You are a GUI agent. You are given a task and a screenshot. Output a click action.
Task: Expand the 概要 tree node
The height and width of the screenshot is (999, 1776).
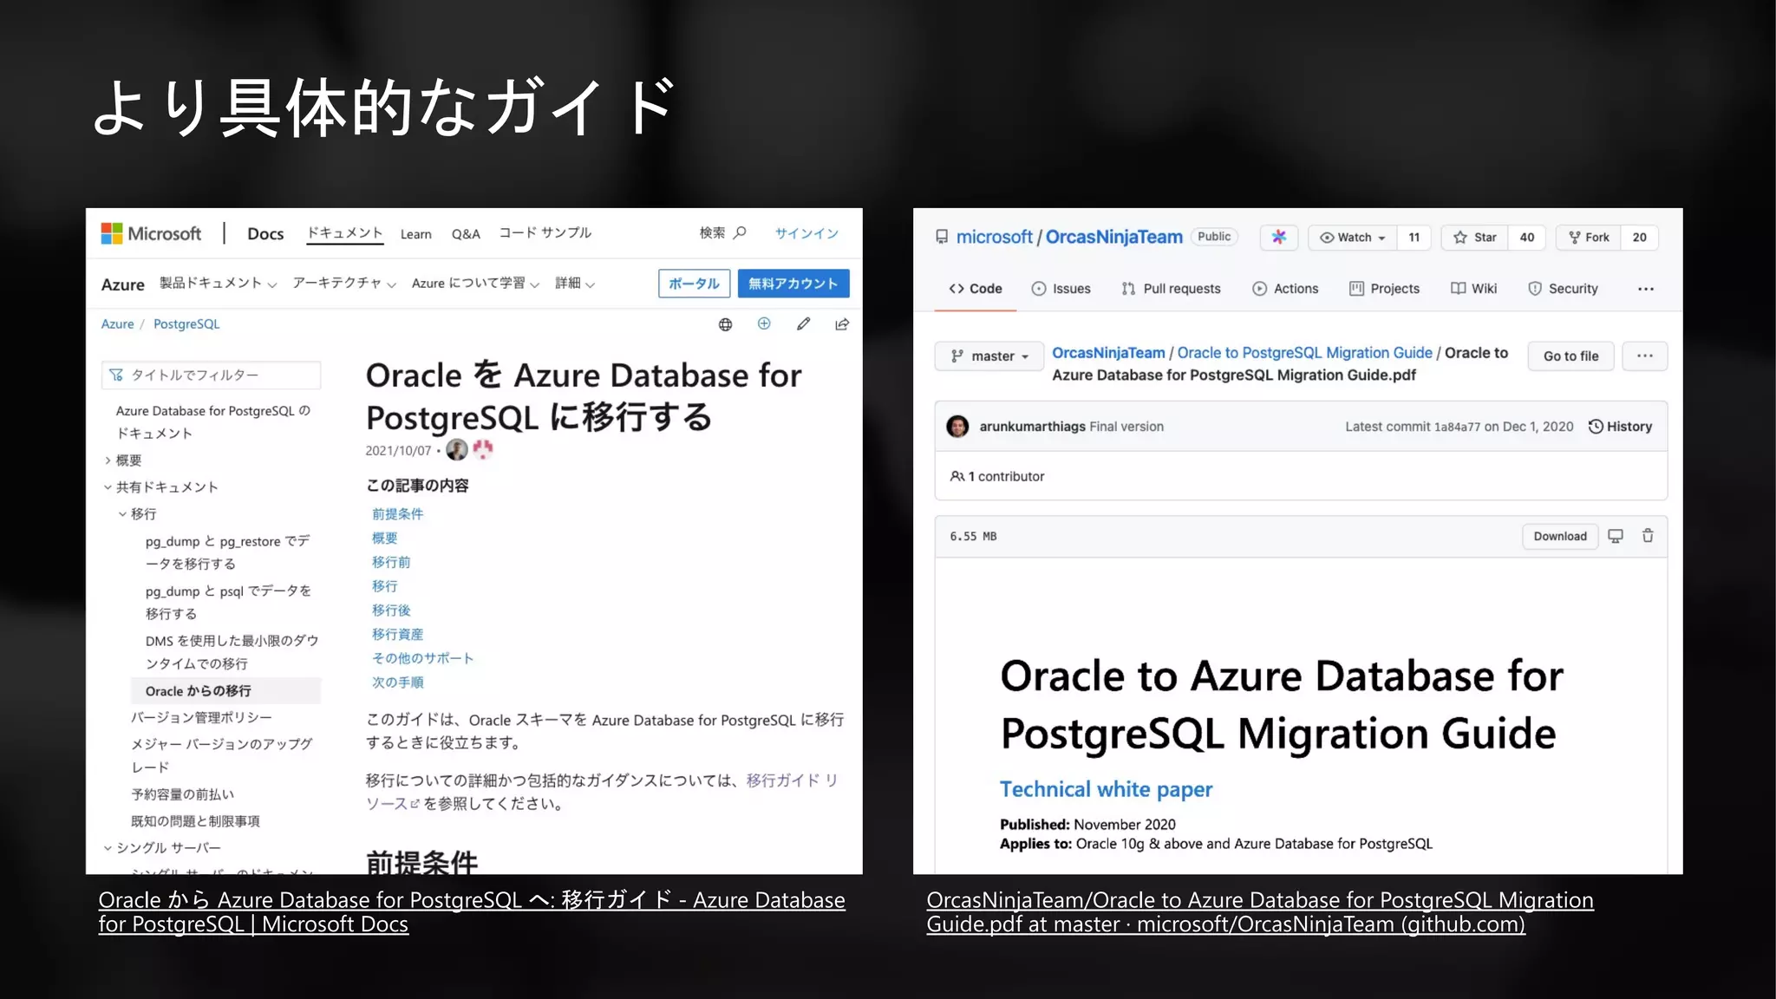click(108, 460)
